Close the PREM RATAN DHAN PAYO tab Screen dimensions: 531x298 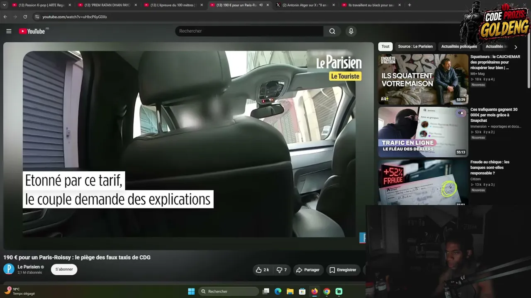[x=136, y=5]
